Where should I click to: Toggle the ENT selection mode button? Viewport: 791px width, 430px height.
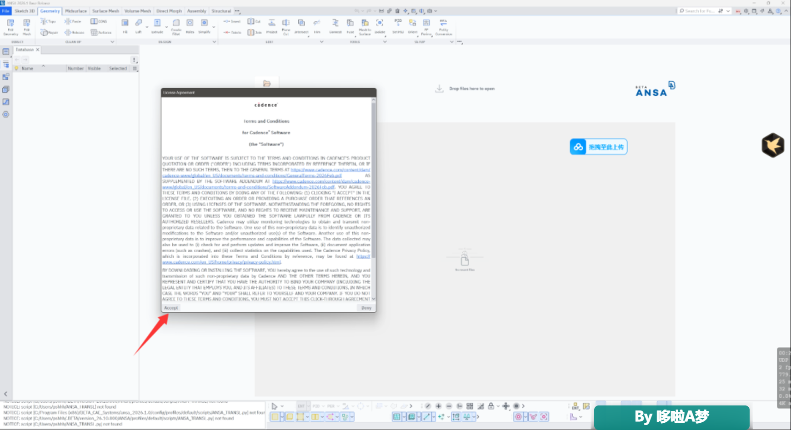(301, 406)
